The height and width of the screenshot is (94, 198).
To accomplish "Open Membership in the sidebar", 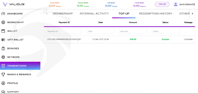I will click(x=16, y=22).
